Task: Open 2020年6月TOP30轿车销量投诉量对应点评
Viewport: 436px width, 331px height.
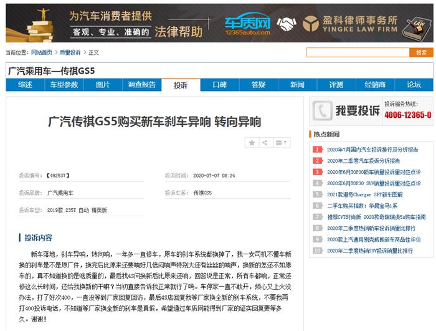Action: coord(374,172)
